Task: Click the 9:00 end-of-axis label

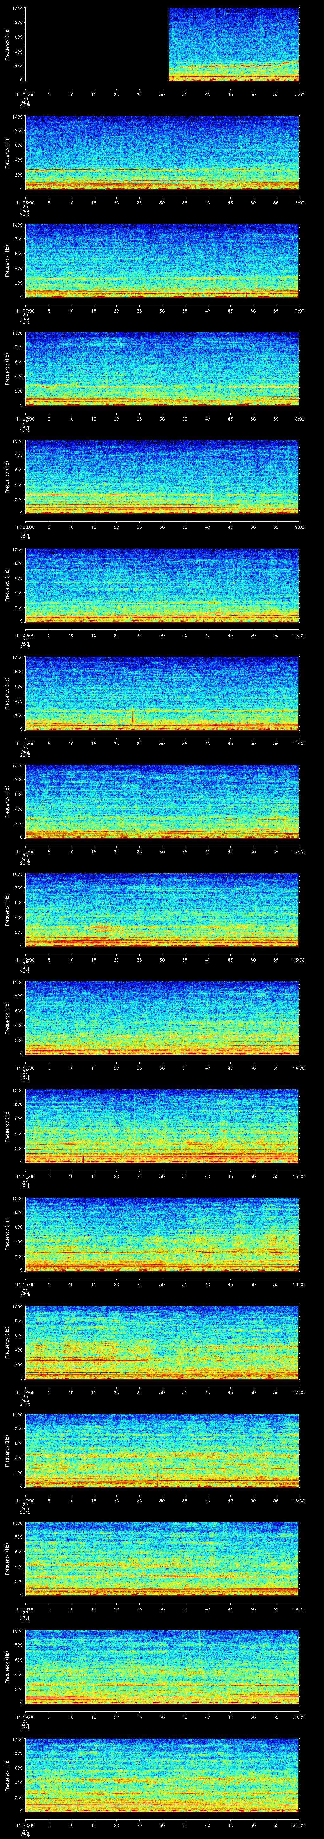Action: point(299,527)
